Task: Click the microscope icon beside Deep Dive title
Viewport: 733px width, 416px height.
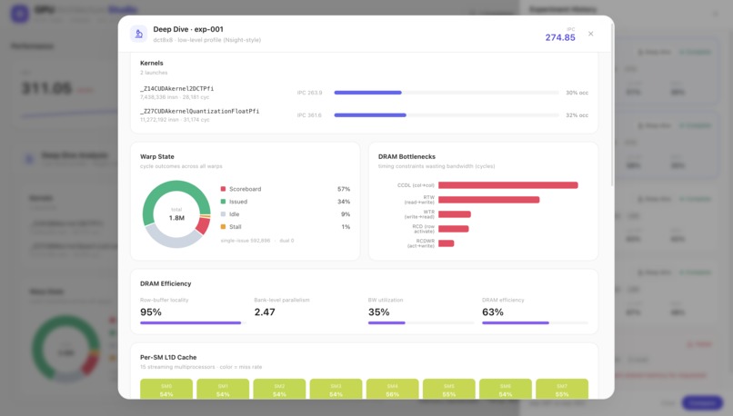Action: click(139, 34)
